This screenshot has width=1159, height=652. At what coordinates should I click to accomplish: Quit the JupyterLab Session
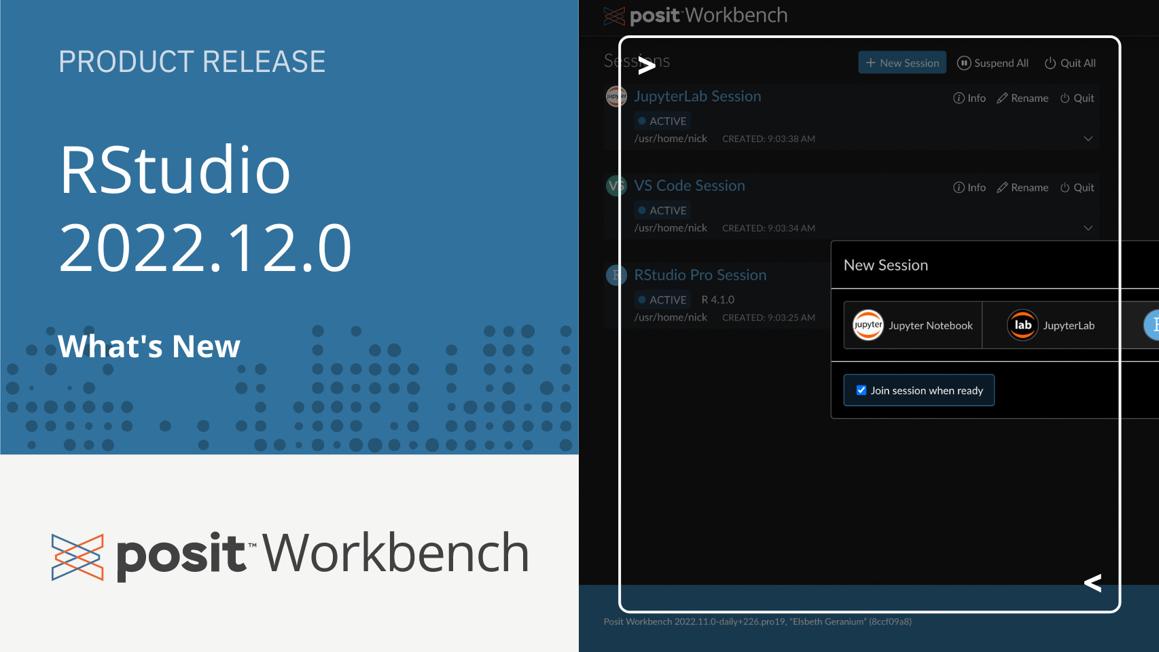[1077, 98]
